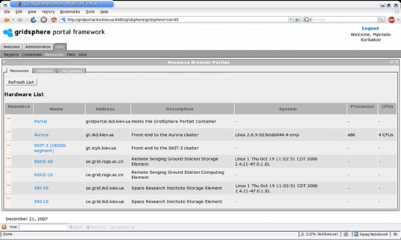Open the Bookmarks menu

pos(70,12)
